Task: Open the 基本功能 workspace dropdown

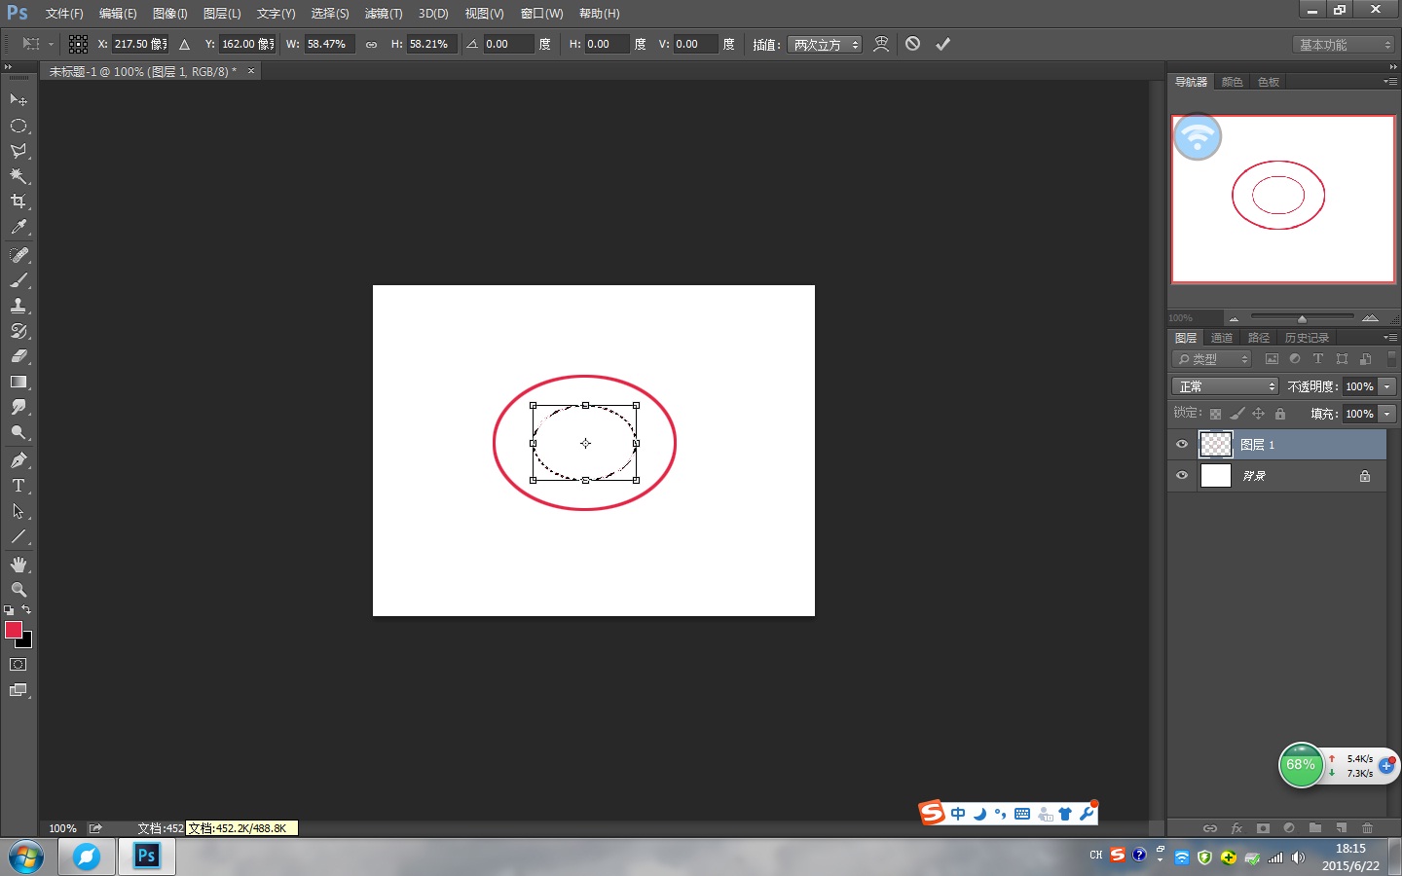Action: (1345, 45)
